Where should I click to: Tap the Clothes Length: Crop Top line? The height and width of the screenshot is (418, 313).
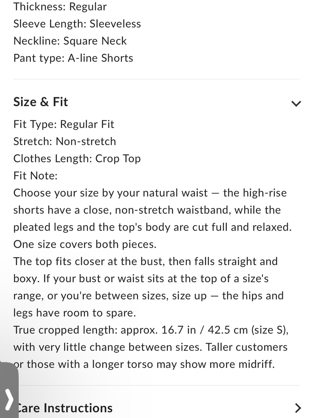(77, 159)
